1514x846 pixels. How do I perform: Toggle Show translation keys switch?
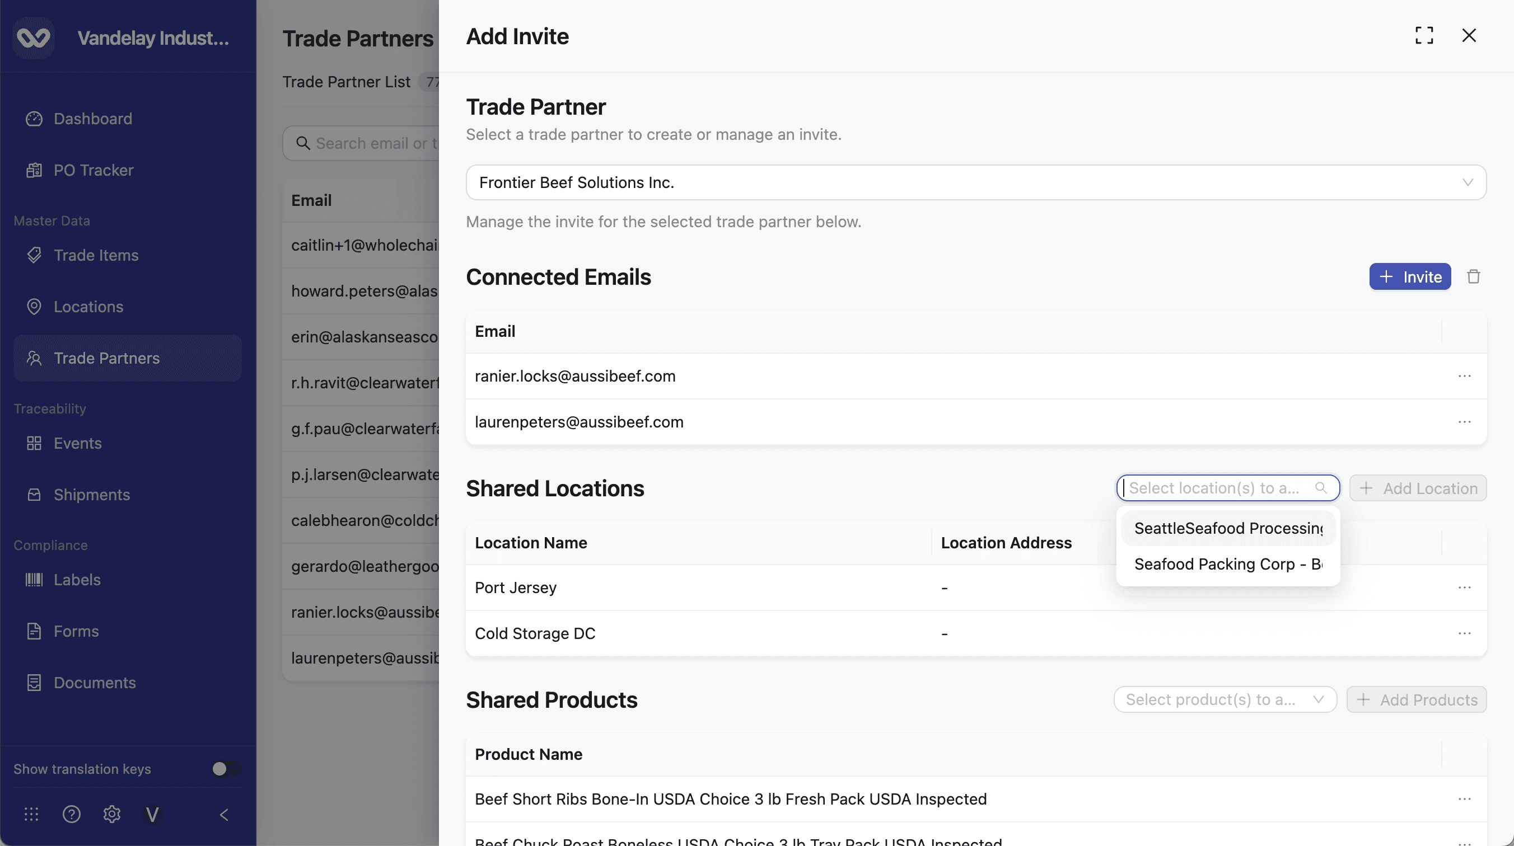coord(226,768)
